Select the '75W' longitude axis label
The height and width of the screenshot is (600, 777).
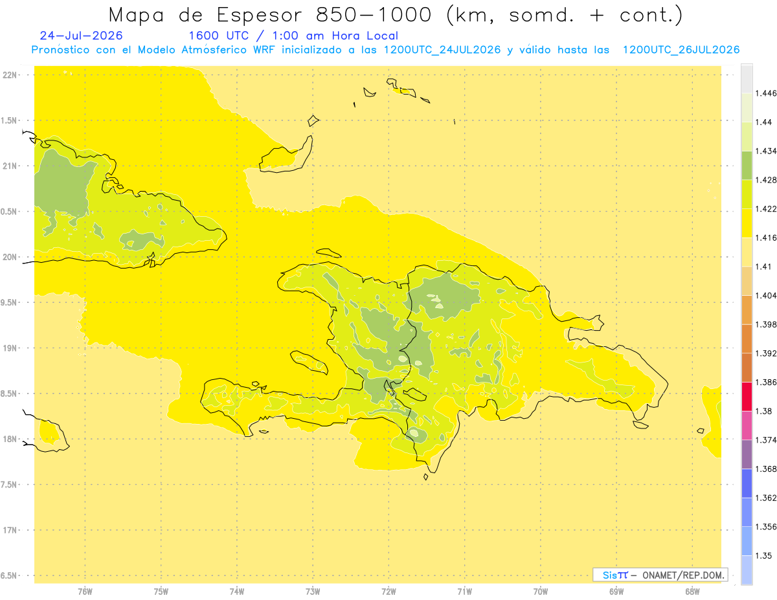point(161,591)
